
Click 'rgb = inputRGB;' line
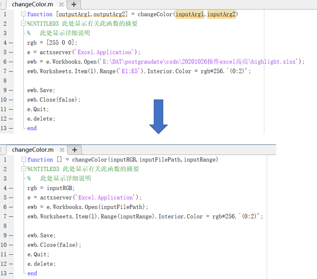coord(51,188)
